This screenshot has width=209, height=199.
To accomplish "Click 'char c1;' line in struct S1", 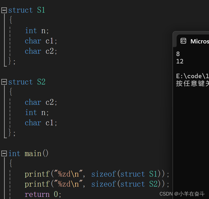I will point(41,41).
